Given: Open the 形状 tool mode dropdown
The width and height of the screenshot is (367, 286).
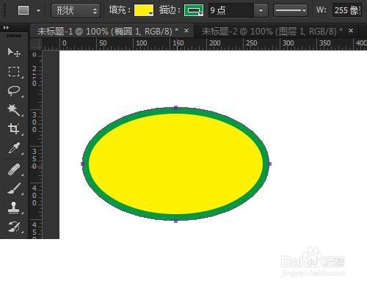Looking at the screenshot, I should pos(76,11).
